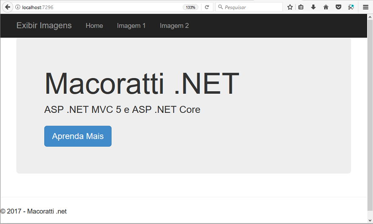Open the Home nav item

pyautogui.click(x=94, y=25)
